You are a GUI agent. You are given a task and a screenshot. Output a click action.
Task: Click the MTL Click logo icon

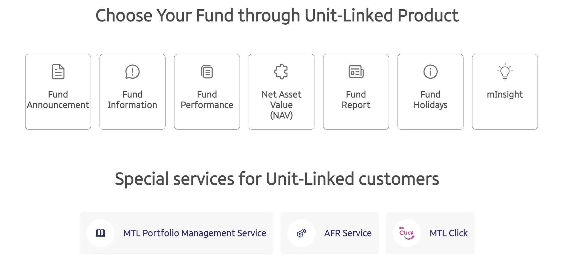pos(407,233)
